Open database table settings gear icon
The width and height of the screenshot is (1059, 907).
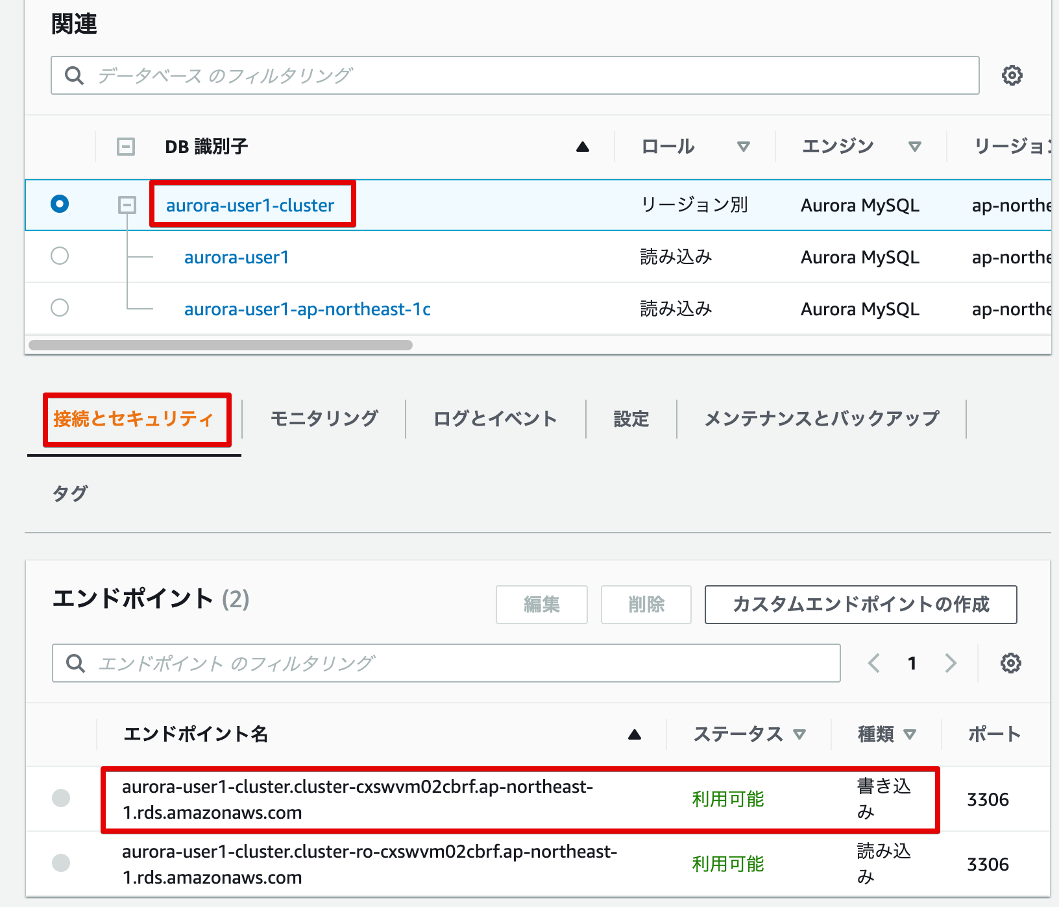(1012, 75)
